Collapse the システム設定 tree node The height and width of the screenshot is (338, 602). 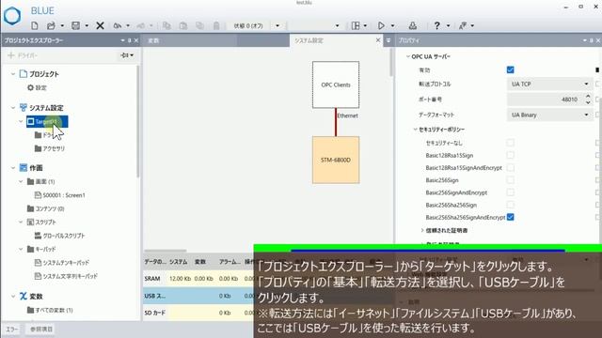coord(12,108)
